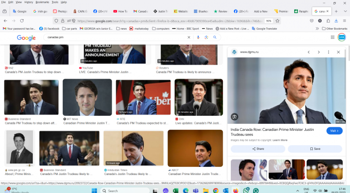Open the extensions puzzle-piece icon

328,21
